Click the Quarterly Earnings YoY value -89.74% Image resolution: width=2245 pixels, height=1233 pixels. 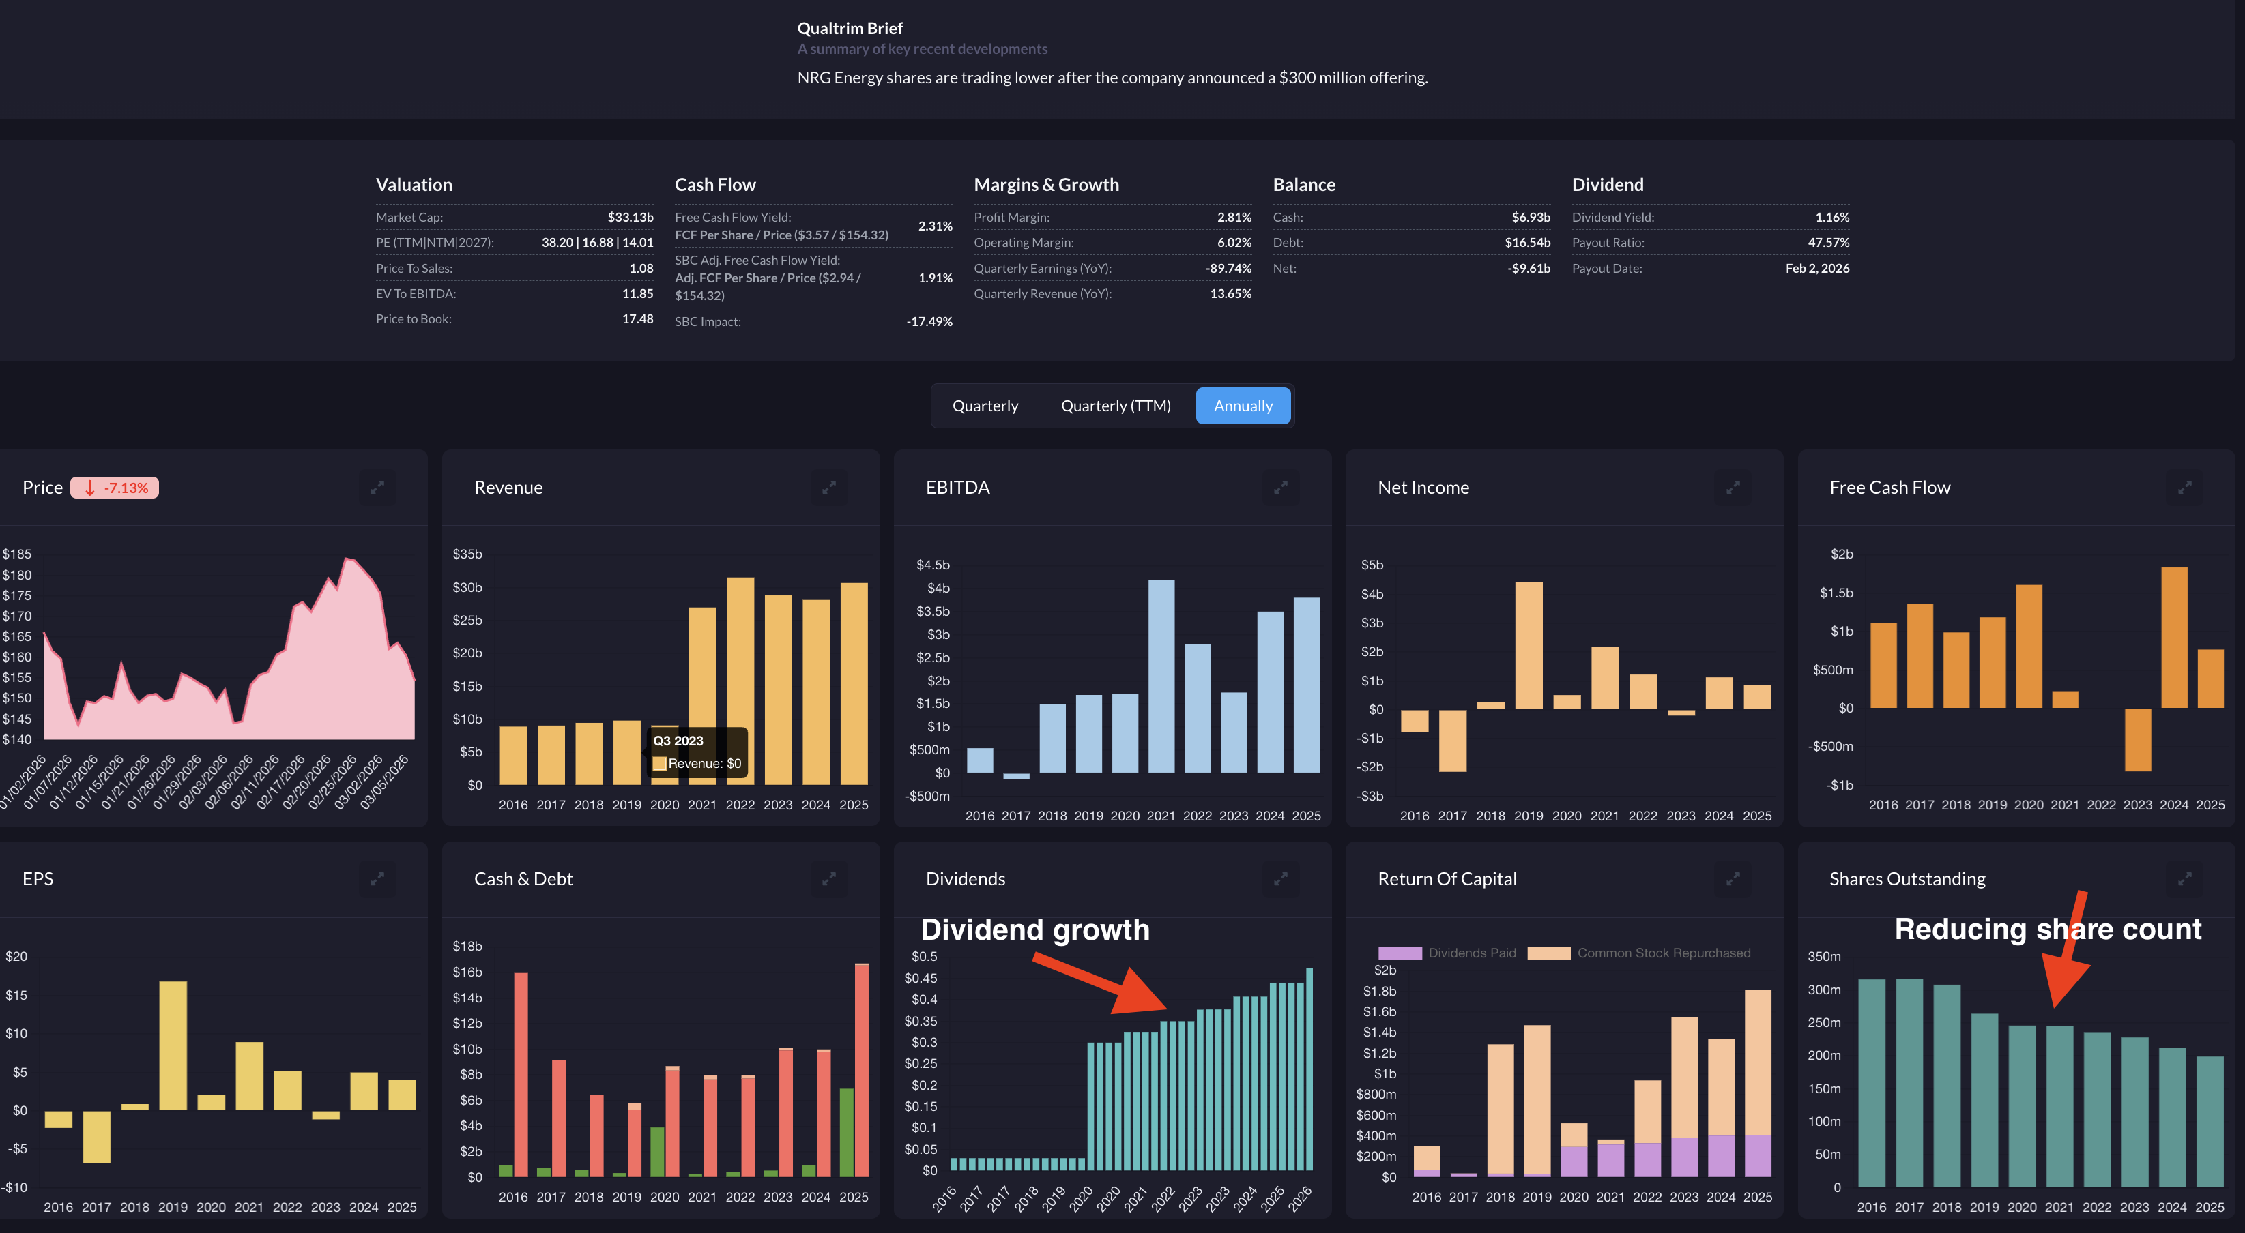click(1228, 268)
